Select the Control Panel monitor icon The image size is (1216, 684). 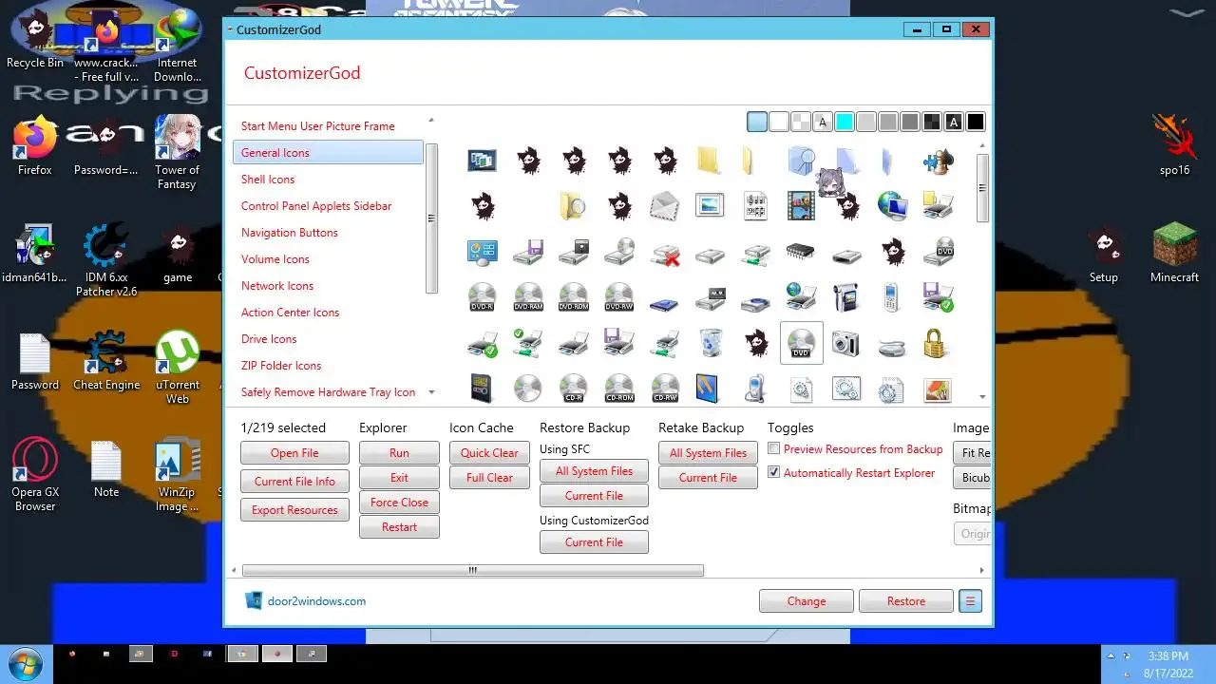(482, 252)
